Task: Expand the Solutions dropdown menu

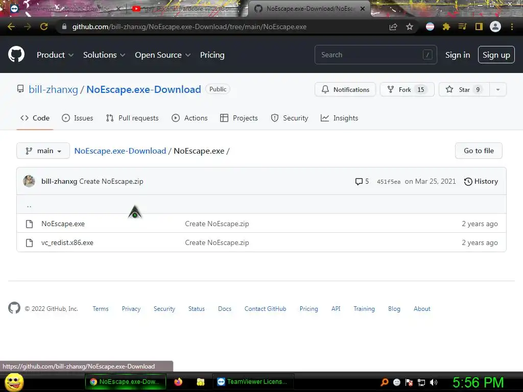Action: 104,55
